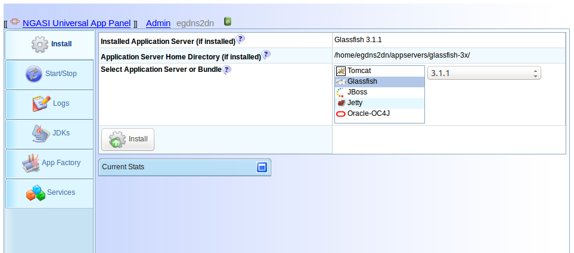
Task: Switch to the Logs tab
Action: pos(50,104)
